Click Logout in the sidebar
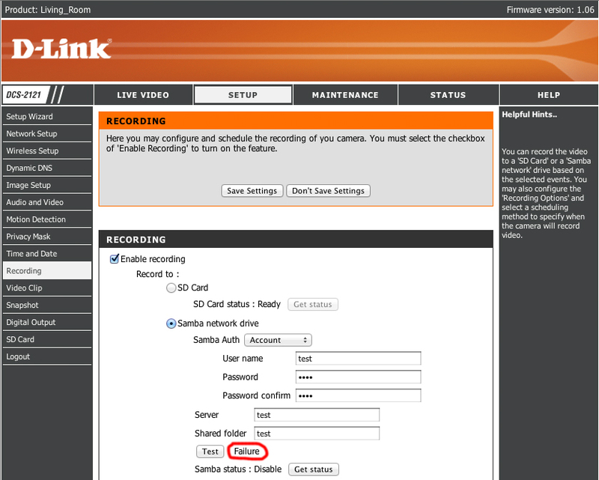 (47, 356)
